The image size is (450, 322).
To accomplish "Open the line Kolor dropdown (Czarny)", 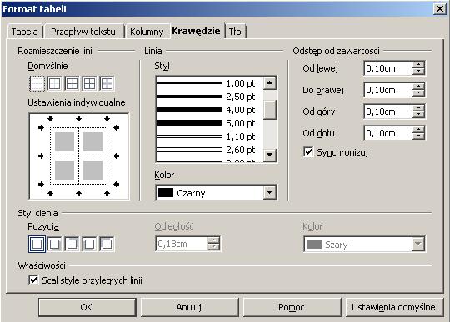I will 270,192.
